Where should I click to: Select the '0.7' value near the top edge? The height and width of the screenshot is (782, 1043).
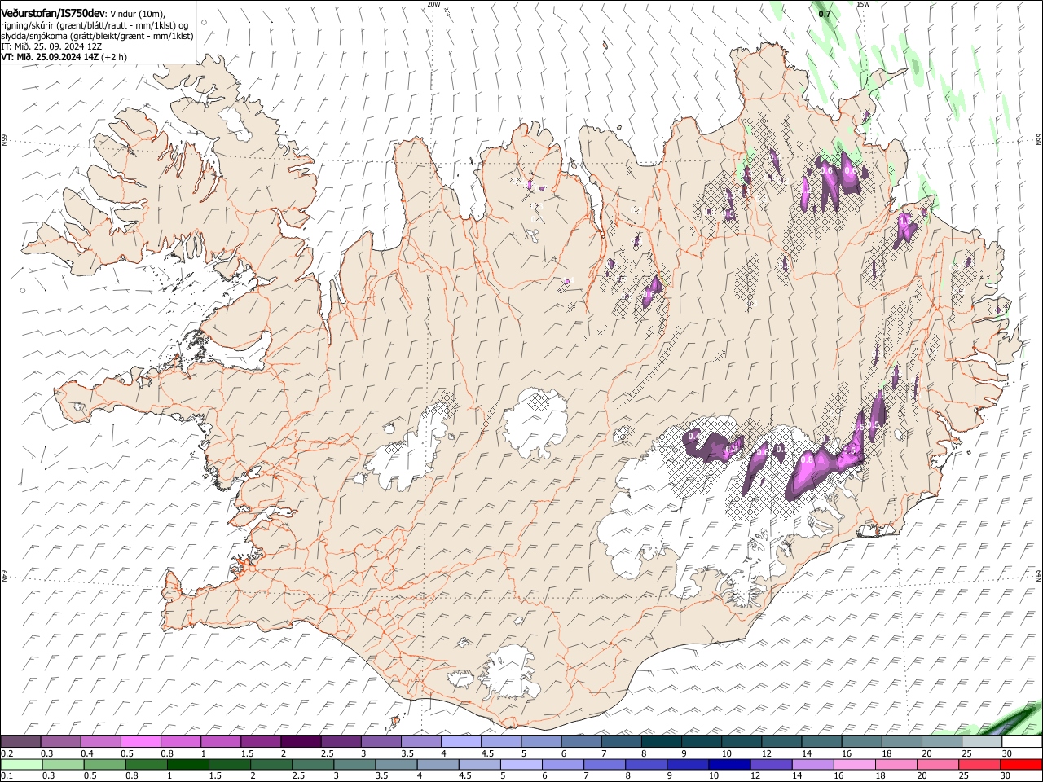tap(825, 14)
